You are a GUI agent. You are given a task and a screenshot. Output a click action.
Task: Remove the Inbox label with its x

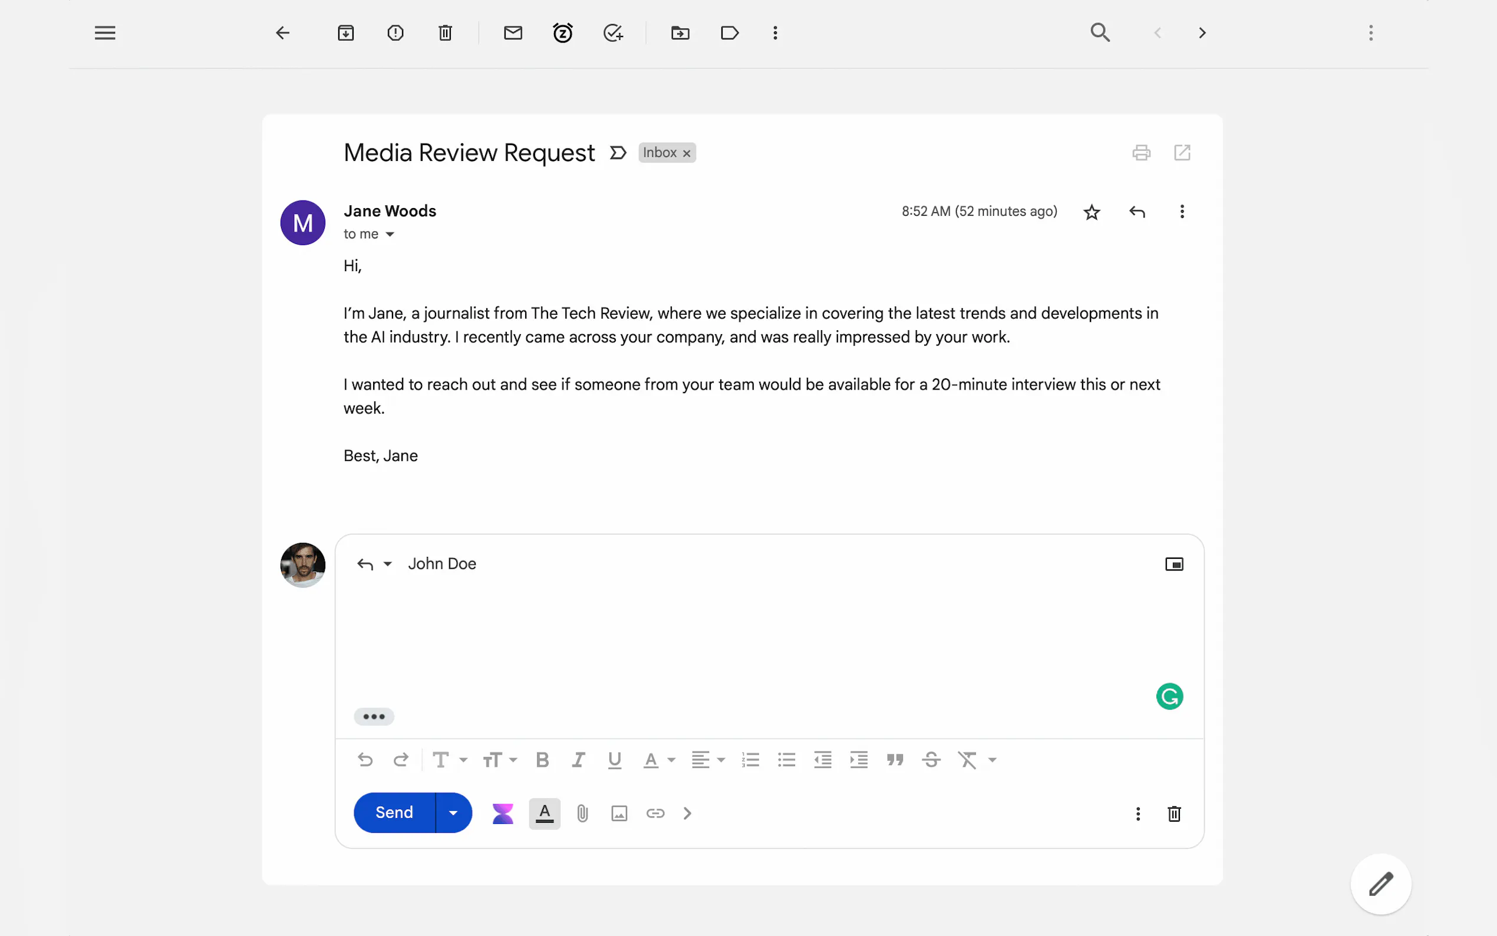tap(686, 153)
